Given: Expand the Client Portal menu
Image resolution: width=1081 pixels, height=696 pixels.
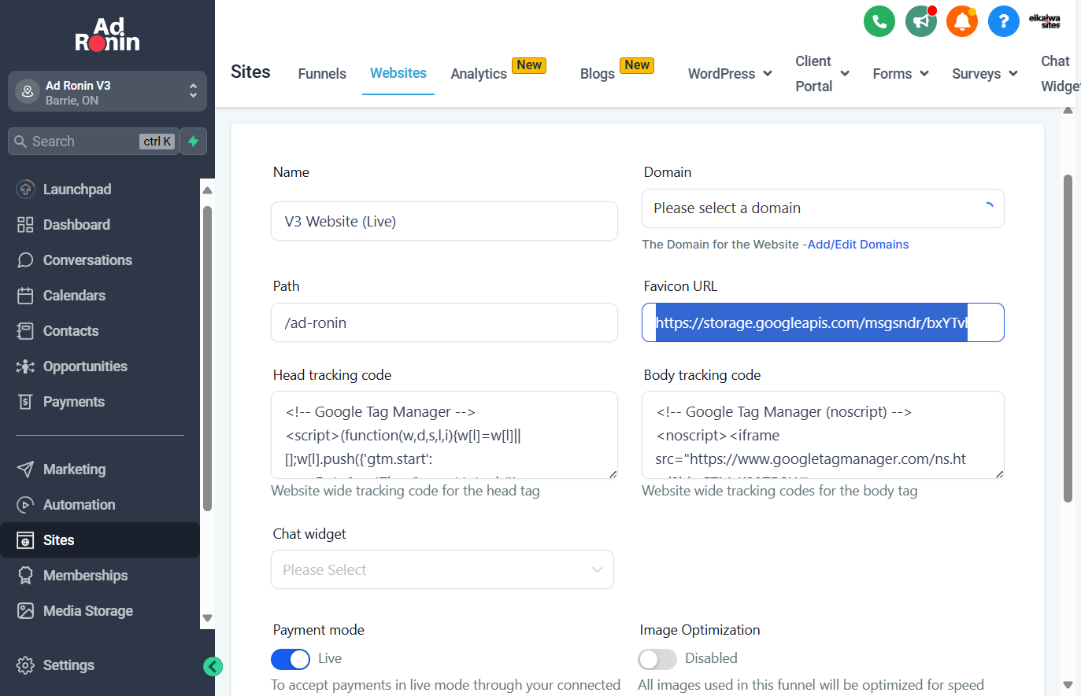Looking at the screenshot, I should coord(822,73).
